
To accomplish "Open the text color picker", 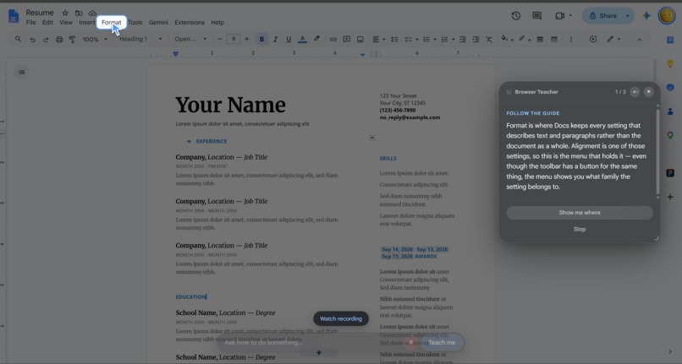I will point(302,40).
